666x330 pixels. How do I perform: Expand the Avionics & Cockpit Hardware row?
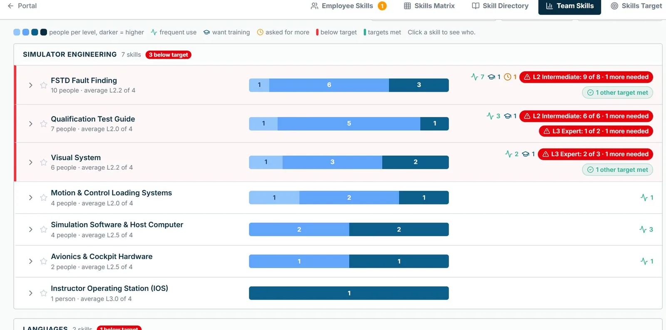[x=30, y=261]
